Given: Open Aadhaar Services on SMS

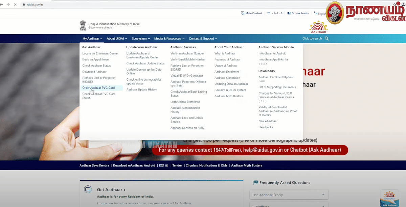Looking at the screenshot, I should point(187,128).
